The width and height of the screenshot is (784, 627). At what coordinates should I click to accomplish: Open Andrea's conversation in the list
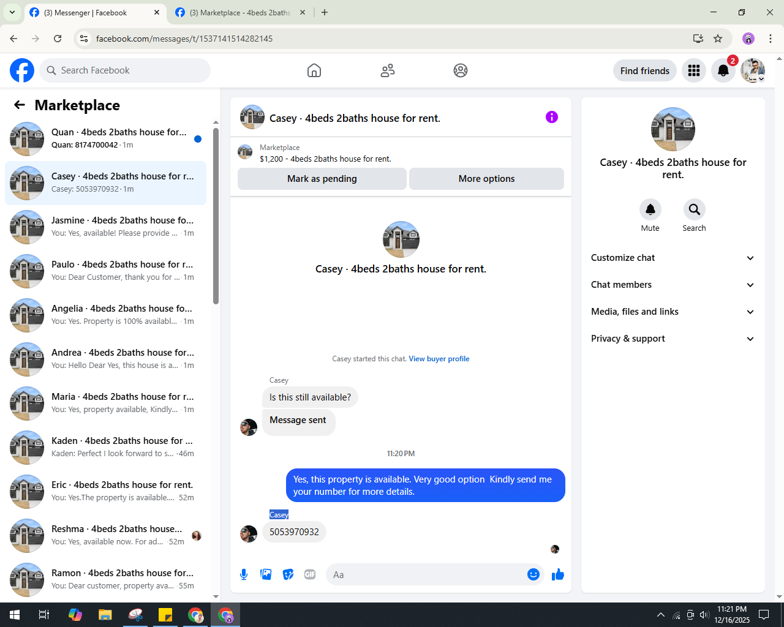pos(105,359)
